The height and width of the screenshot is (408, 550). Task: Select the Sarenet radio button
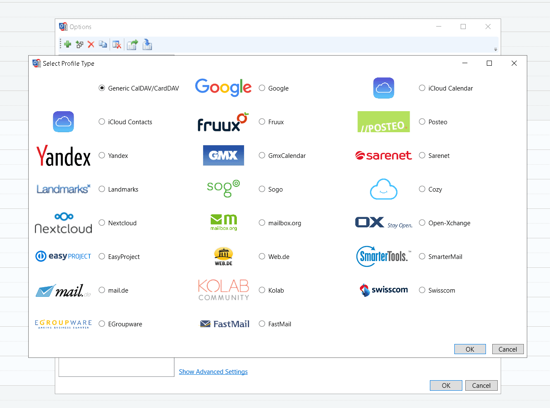tap(434, 155)
